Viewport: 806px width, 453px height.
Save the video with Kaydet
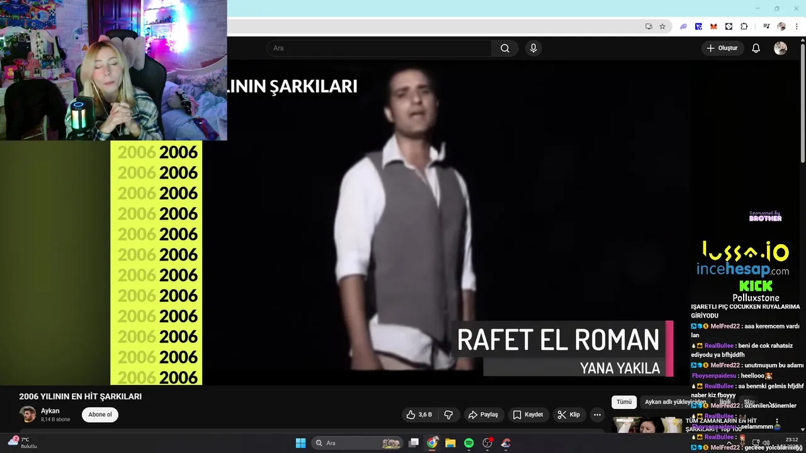click(528, 415)
